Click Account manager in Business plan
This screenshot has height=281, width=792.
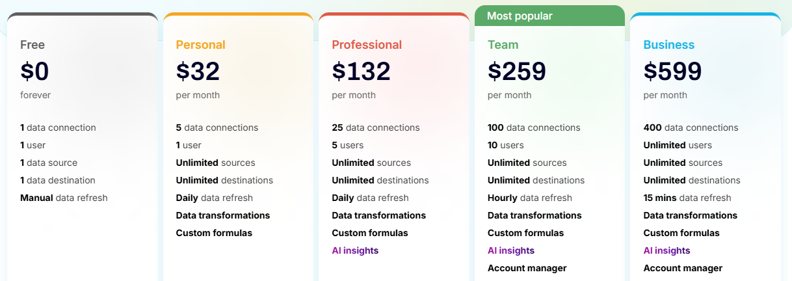[x=683, y=268]
